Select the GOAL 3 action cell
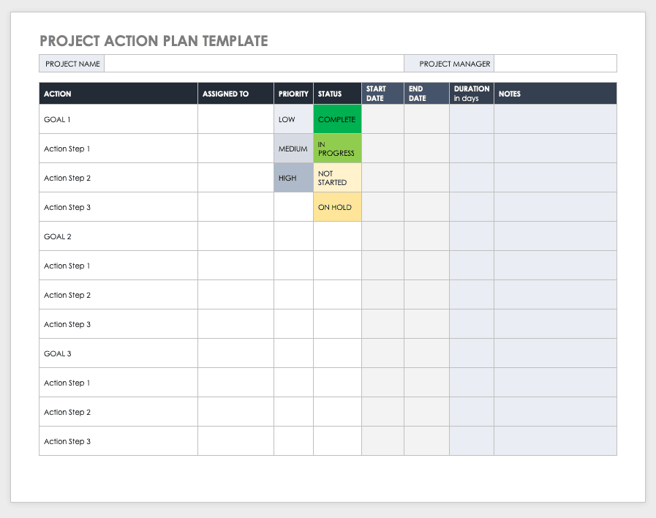656x518 pixels. (118, 353)
